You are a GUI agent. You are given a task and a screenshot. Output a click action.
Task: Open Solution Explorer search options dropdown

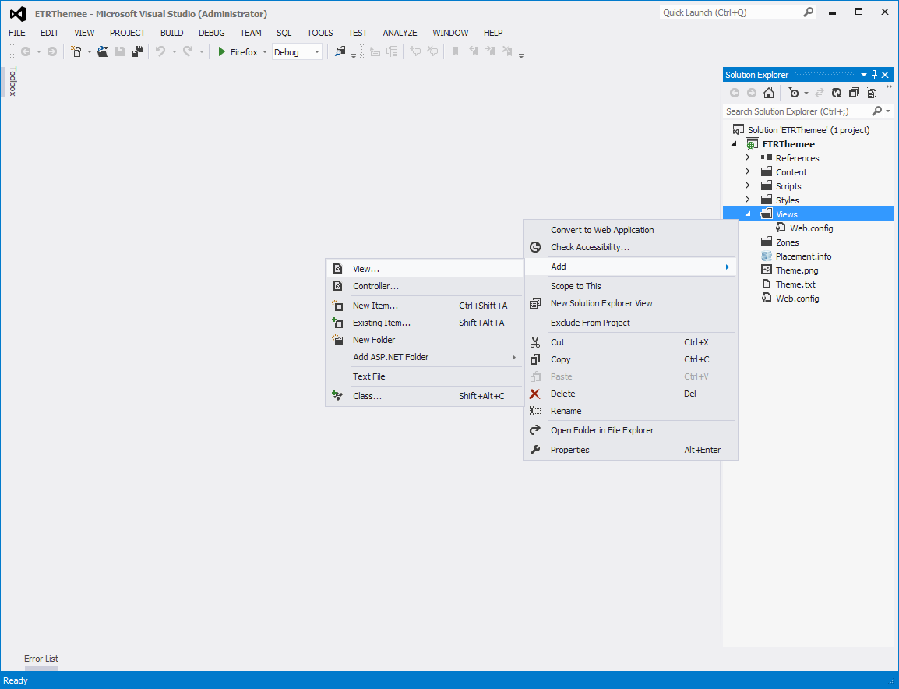[888, 111]
